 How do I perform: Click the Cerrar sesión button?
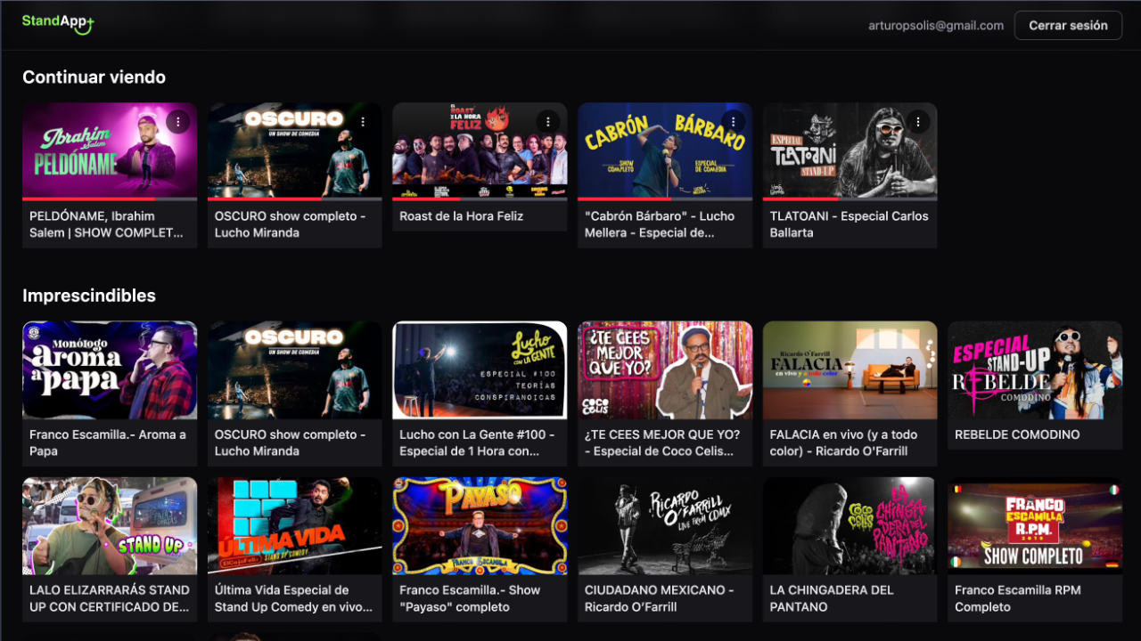(x=1068, y=25)
